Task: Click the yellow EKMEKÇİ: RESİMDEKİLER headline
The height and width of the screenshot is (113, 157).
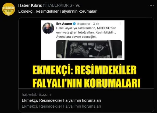Action: [x=84, y=70]
